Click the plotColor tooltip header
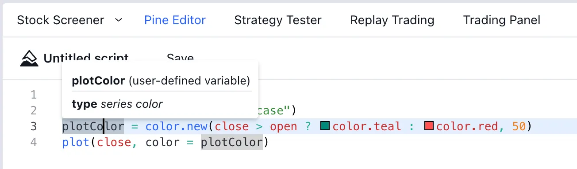 coord(161,81)
